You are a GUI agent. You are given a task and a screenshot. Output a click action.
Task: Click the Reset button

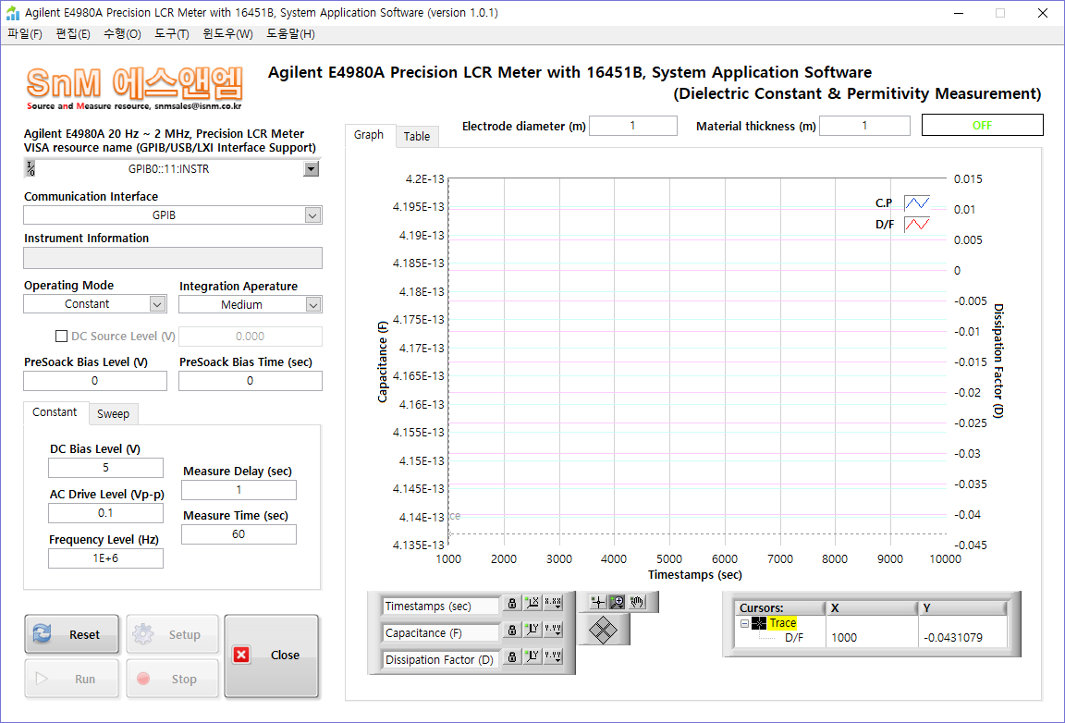[x=71, y=634]
